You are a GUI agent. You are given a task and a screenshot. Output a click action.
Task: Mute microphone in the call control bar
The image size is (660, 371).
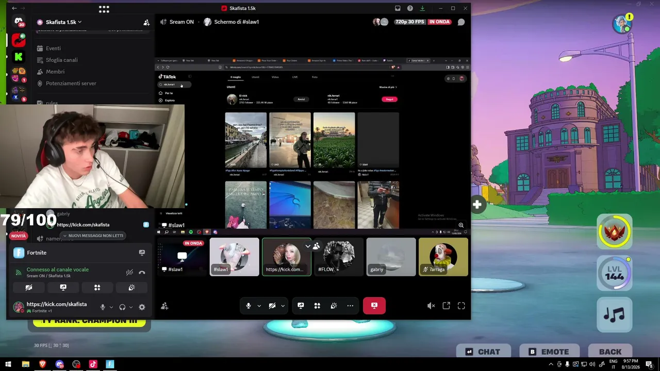pyautogui.click(x=248, y=306)
